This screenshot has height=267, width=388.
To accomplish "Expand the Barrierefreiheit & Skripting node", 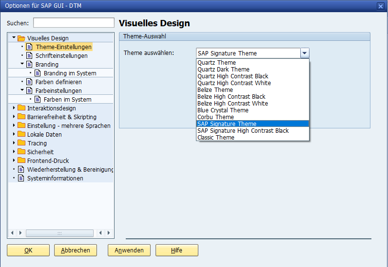I will click(x=14, y=117).
